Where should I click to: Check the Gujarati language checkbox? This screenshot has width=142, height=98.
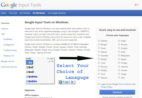pos(119,48)
